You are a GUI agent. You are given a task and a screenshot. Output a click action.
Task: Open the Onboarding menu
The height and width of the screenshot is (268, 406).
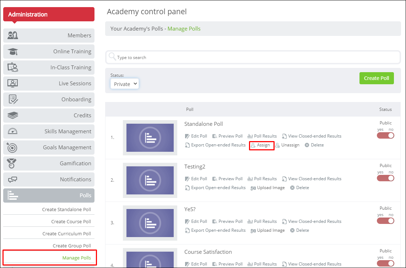(x=49, y=99)
